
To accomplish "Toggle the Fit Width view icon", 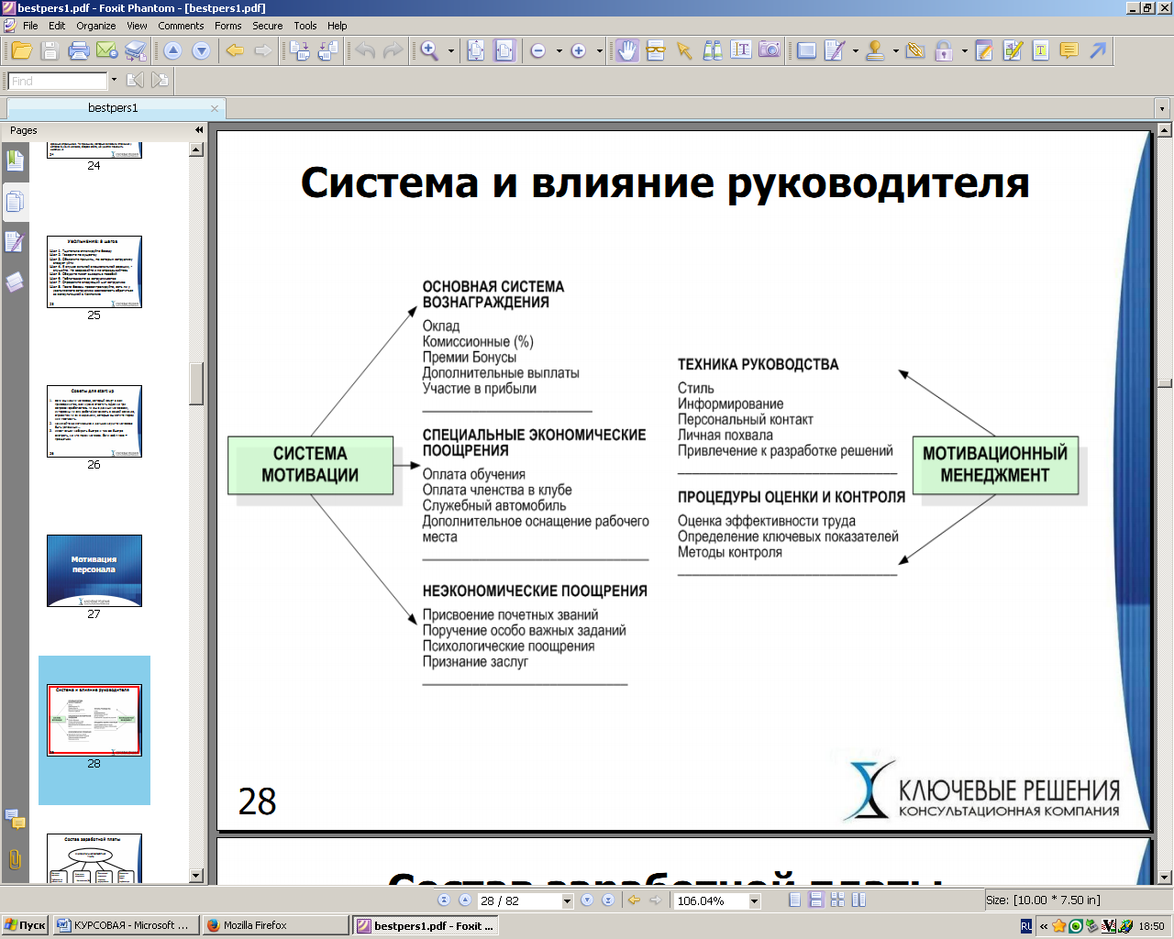I will tap(504, 51).
